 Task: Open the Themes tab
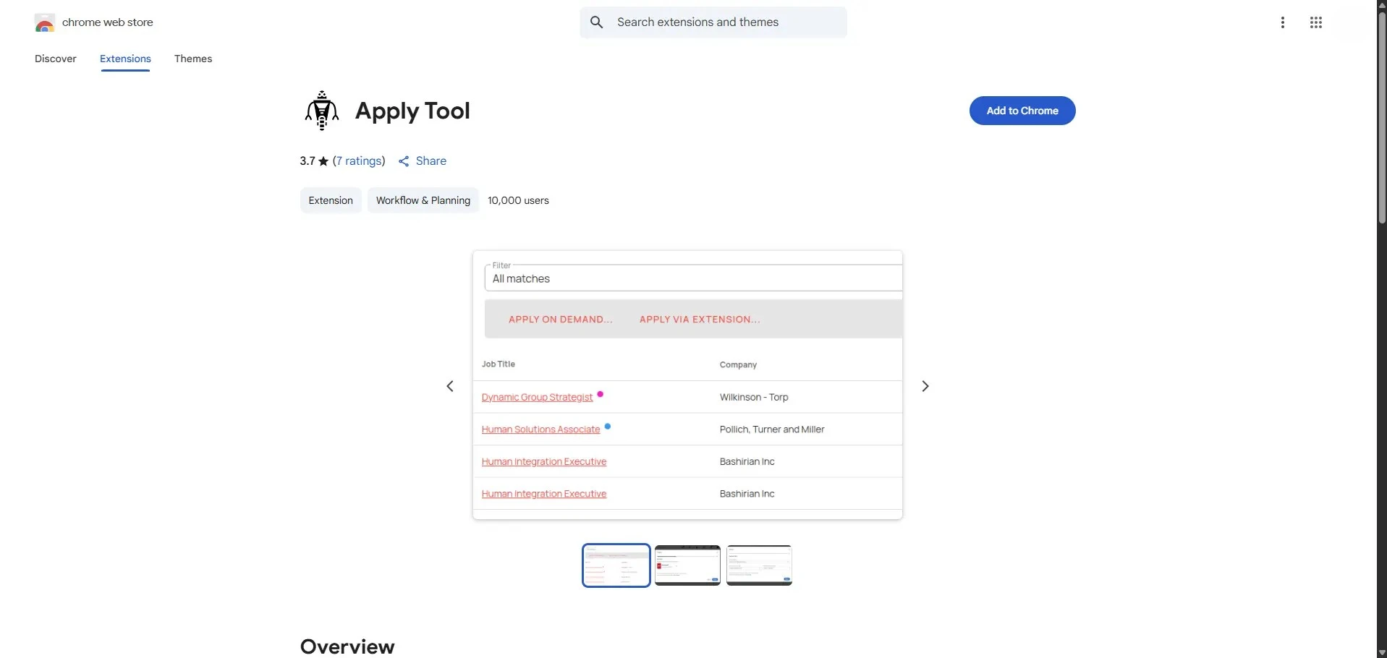(x=193, y=59)
